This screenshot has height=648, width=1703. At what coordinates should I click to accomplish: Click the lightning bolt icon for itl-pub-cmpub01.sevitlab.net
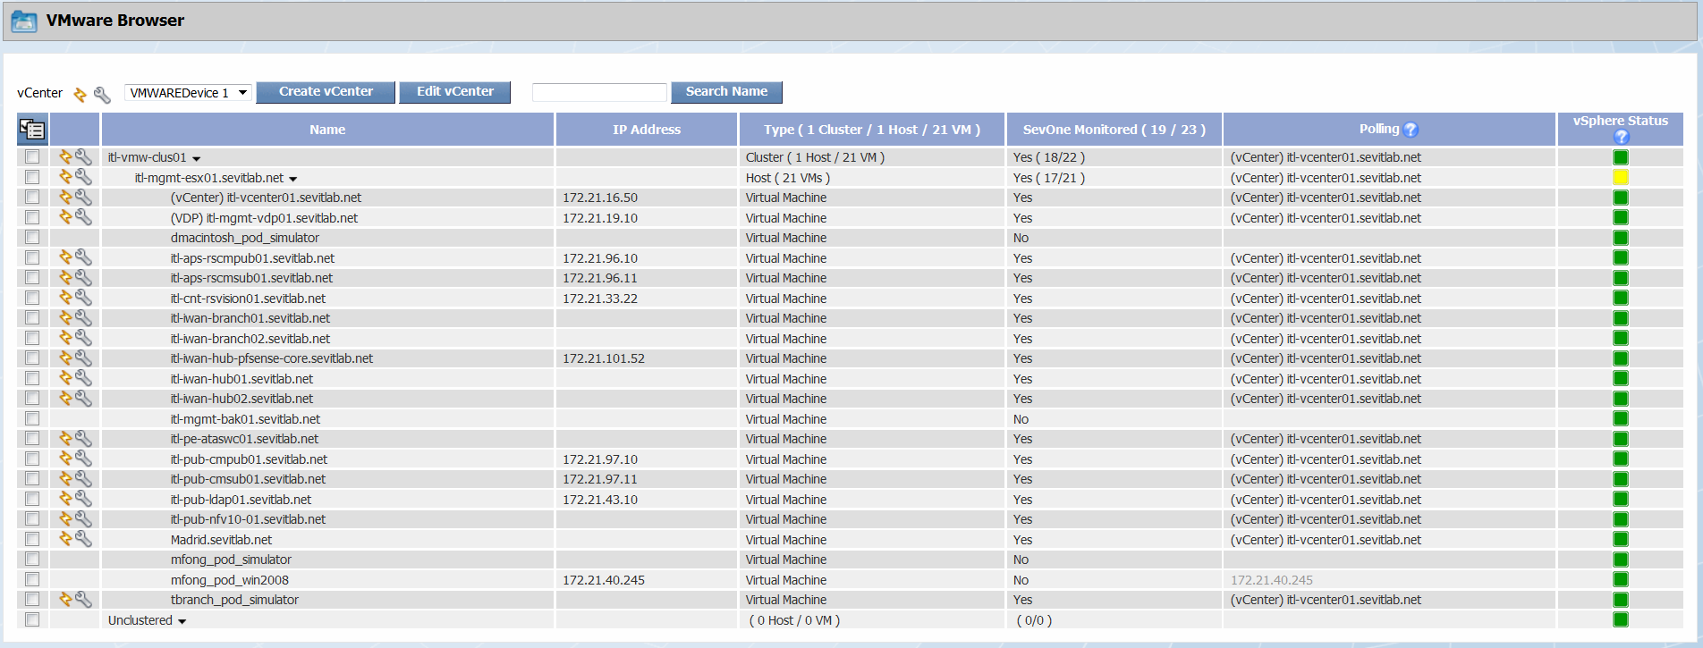coord(65,459)
